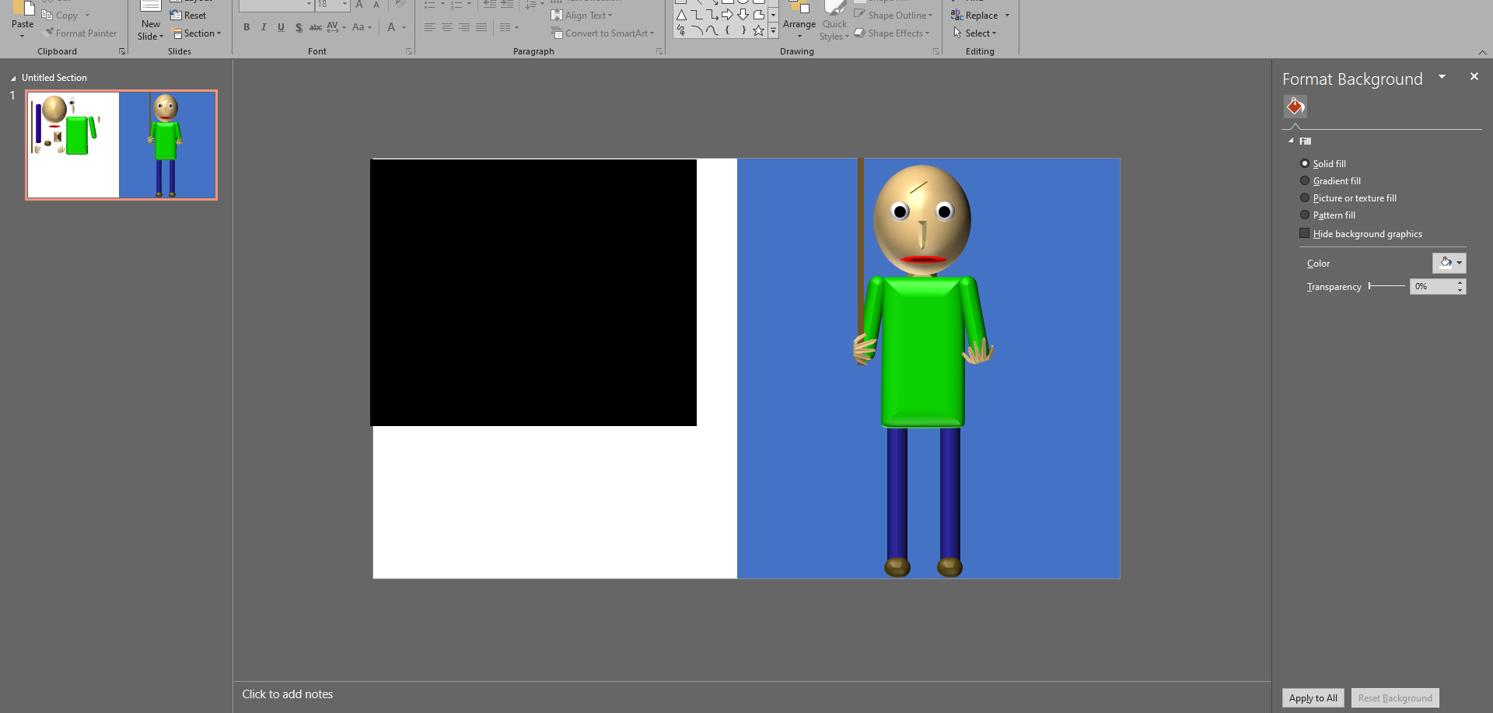Collapse the Untitled Section
This screenshot has width=1493, height=713.
[x=13, y=78]
